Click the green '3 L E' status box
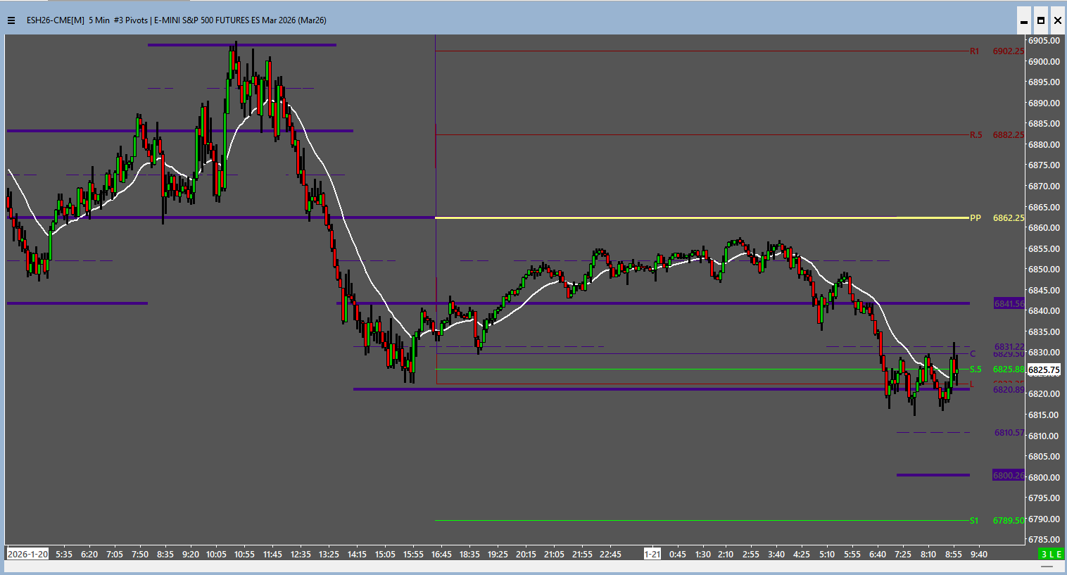This screenshot has height=575, width=1067. pyautogui.click(x=1052, y=555)
